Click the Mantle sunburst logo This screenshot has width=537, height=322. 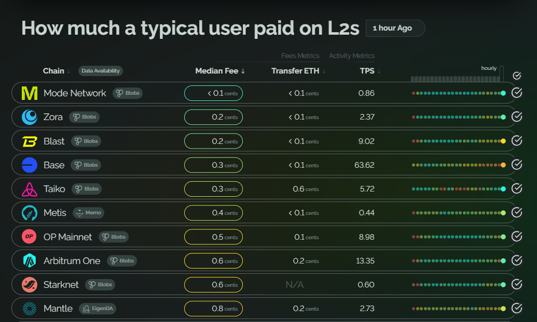(30, 309)
